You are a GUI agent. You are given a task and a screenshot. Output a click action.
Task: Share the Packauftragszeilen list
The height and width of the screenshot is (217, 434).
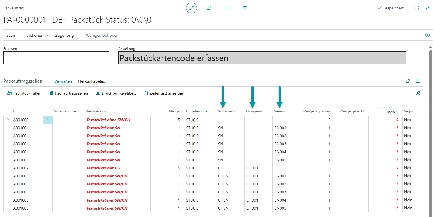coord(408,81)
